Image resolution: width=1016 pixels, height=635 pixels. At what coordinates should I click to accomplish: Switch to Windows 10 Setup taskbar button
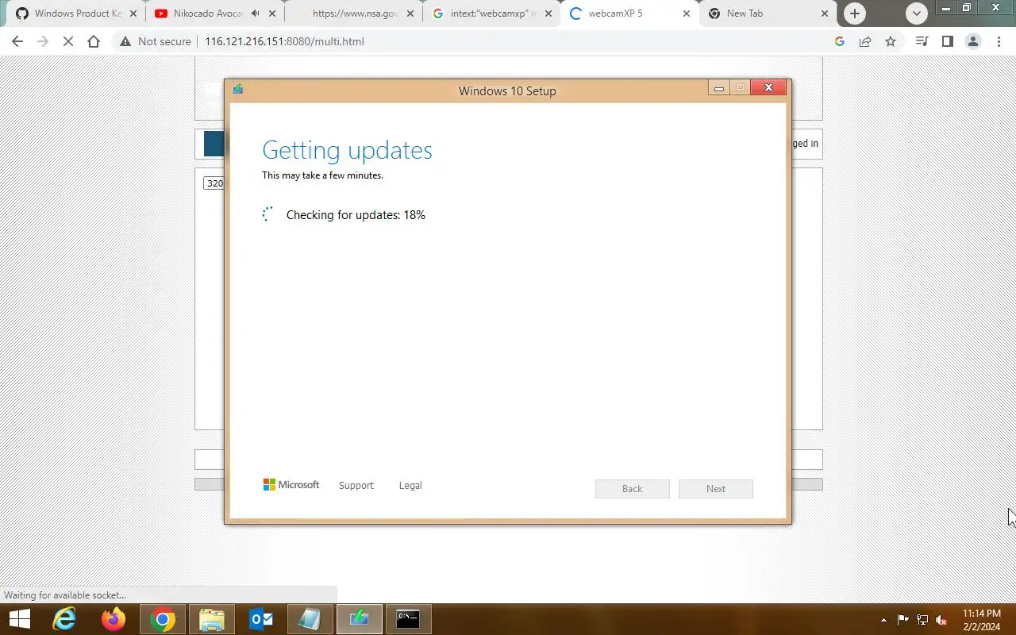(x=360, y=619)
